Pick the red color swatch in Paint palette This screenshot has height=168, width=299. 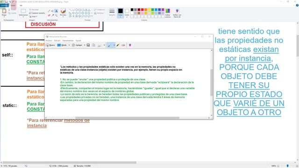point(142,9)
